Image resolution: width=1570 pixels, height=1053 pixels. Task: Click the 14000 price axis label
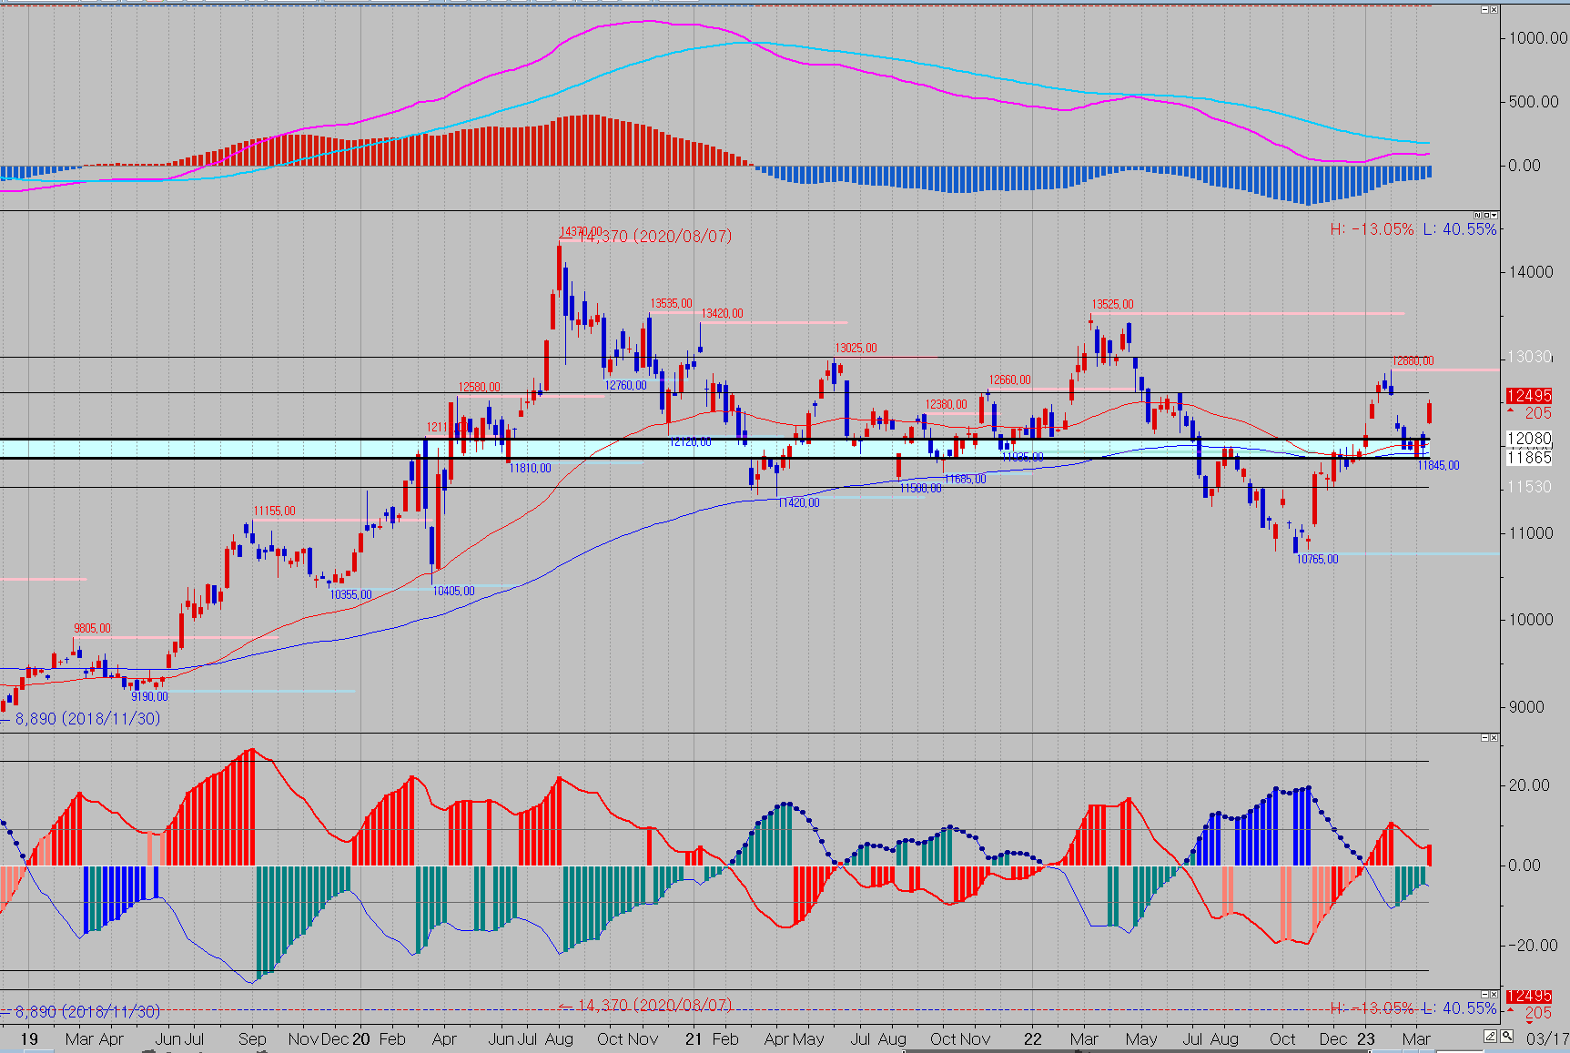point(1531,272)
